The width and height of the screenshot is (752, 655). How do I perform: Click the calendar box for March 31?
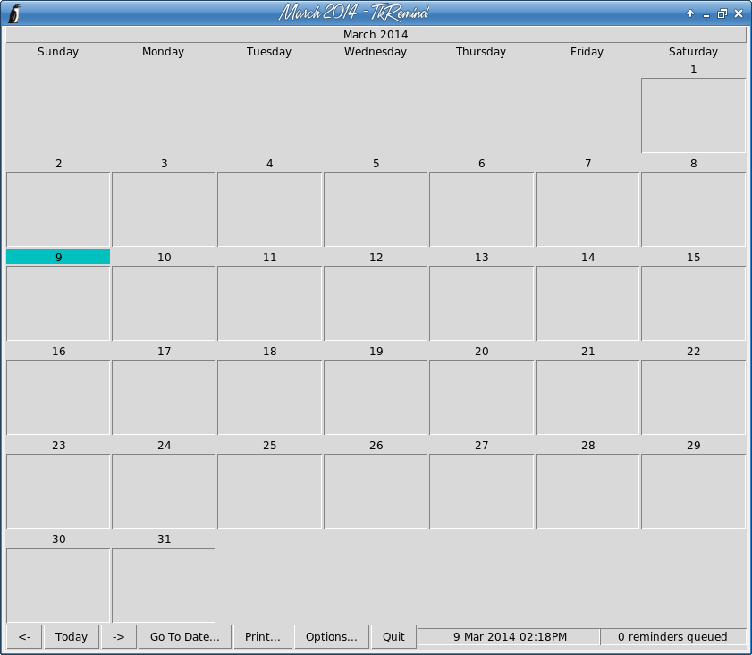coord(164,585)
